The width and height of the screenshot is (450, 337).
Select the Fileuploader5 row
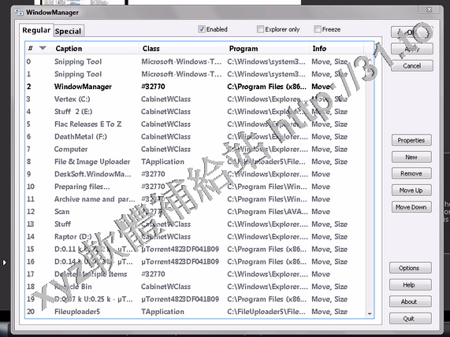click(x=195, y=312)
